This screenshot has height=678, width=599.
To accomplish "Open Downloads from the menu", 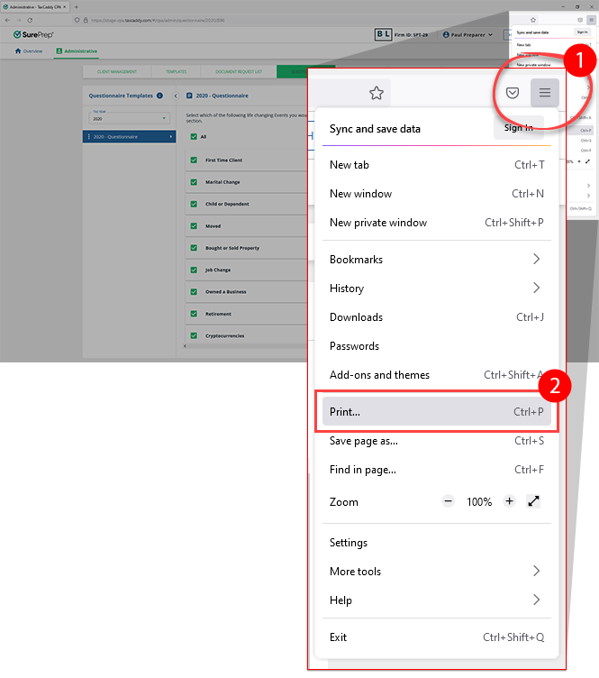I will (x=437, y=317).
